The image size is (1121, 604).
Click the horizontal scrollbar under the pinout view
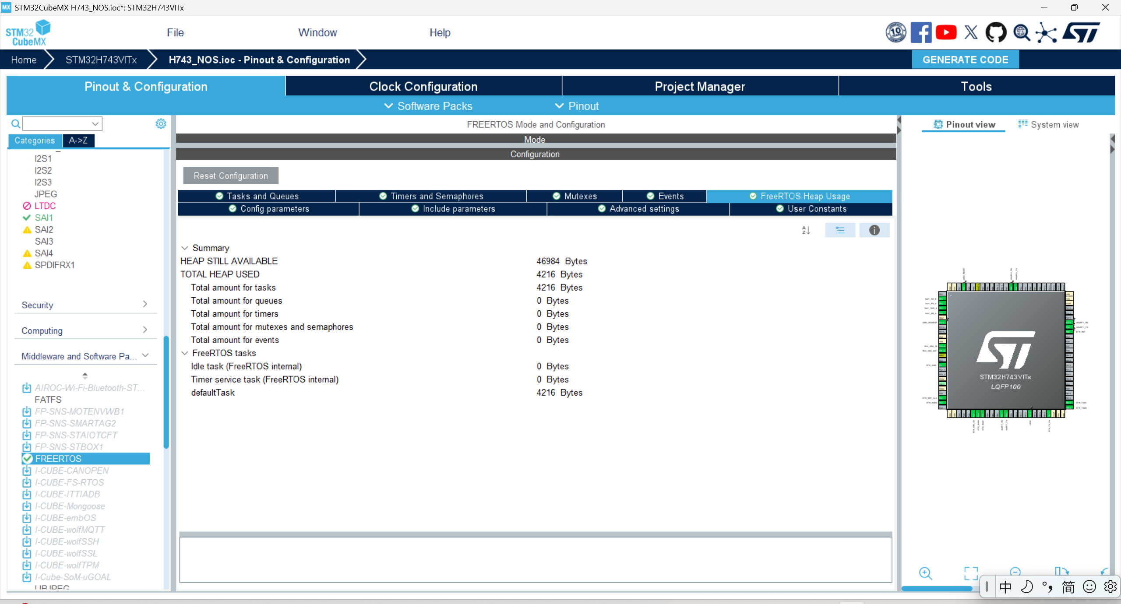(937, 589)
